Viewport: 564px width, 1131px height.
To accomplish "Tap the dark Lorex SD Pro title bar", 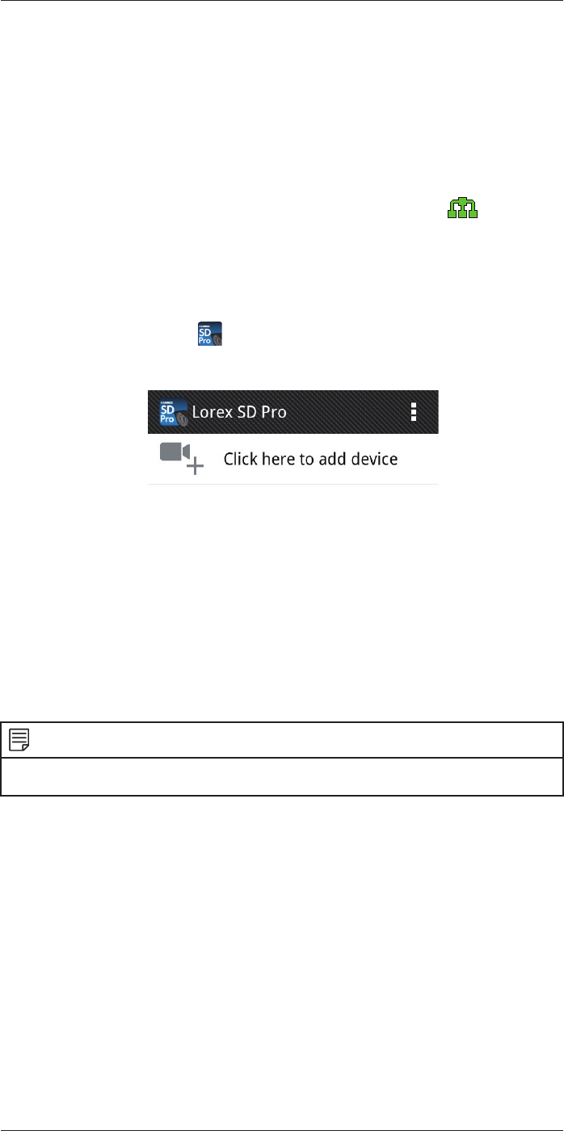I will (x=293, y=412).
